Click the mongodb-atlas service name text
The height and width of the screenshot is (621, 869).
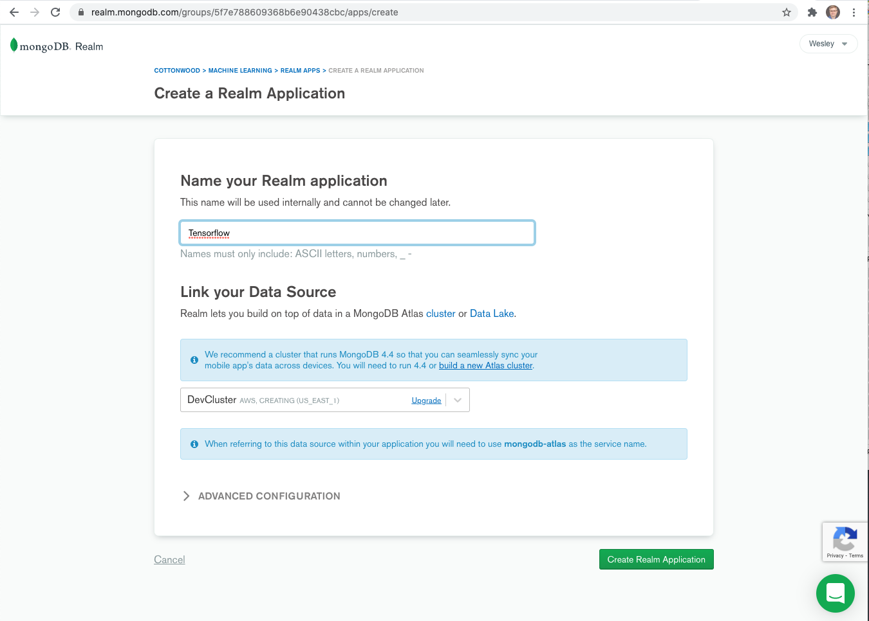(x=535, y=444)
